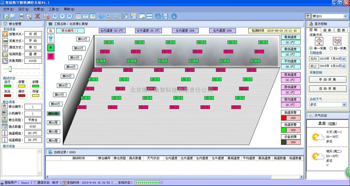The image size is (350, 186).
Task: Click the 提示信息 panel scroll down arrow
Action: point(39,173)
